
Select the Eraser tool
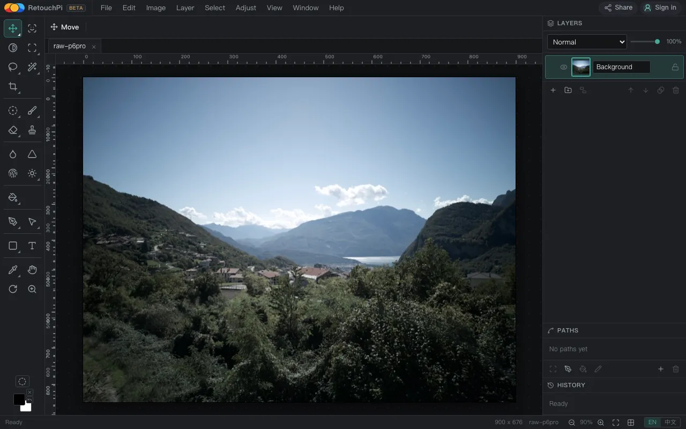pyautogui.click(x=13, y=130)
